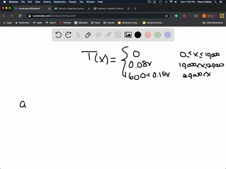Screen dimensions: 226x169
Task: Close the Numerade Whiteboard tab
Action: (x=49, y=8)
